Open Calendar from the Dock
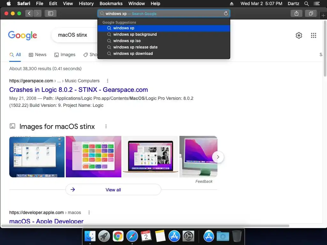Image resolution: width=327 pixels, height=245 pixels. (x=146, y=236)
